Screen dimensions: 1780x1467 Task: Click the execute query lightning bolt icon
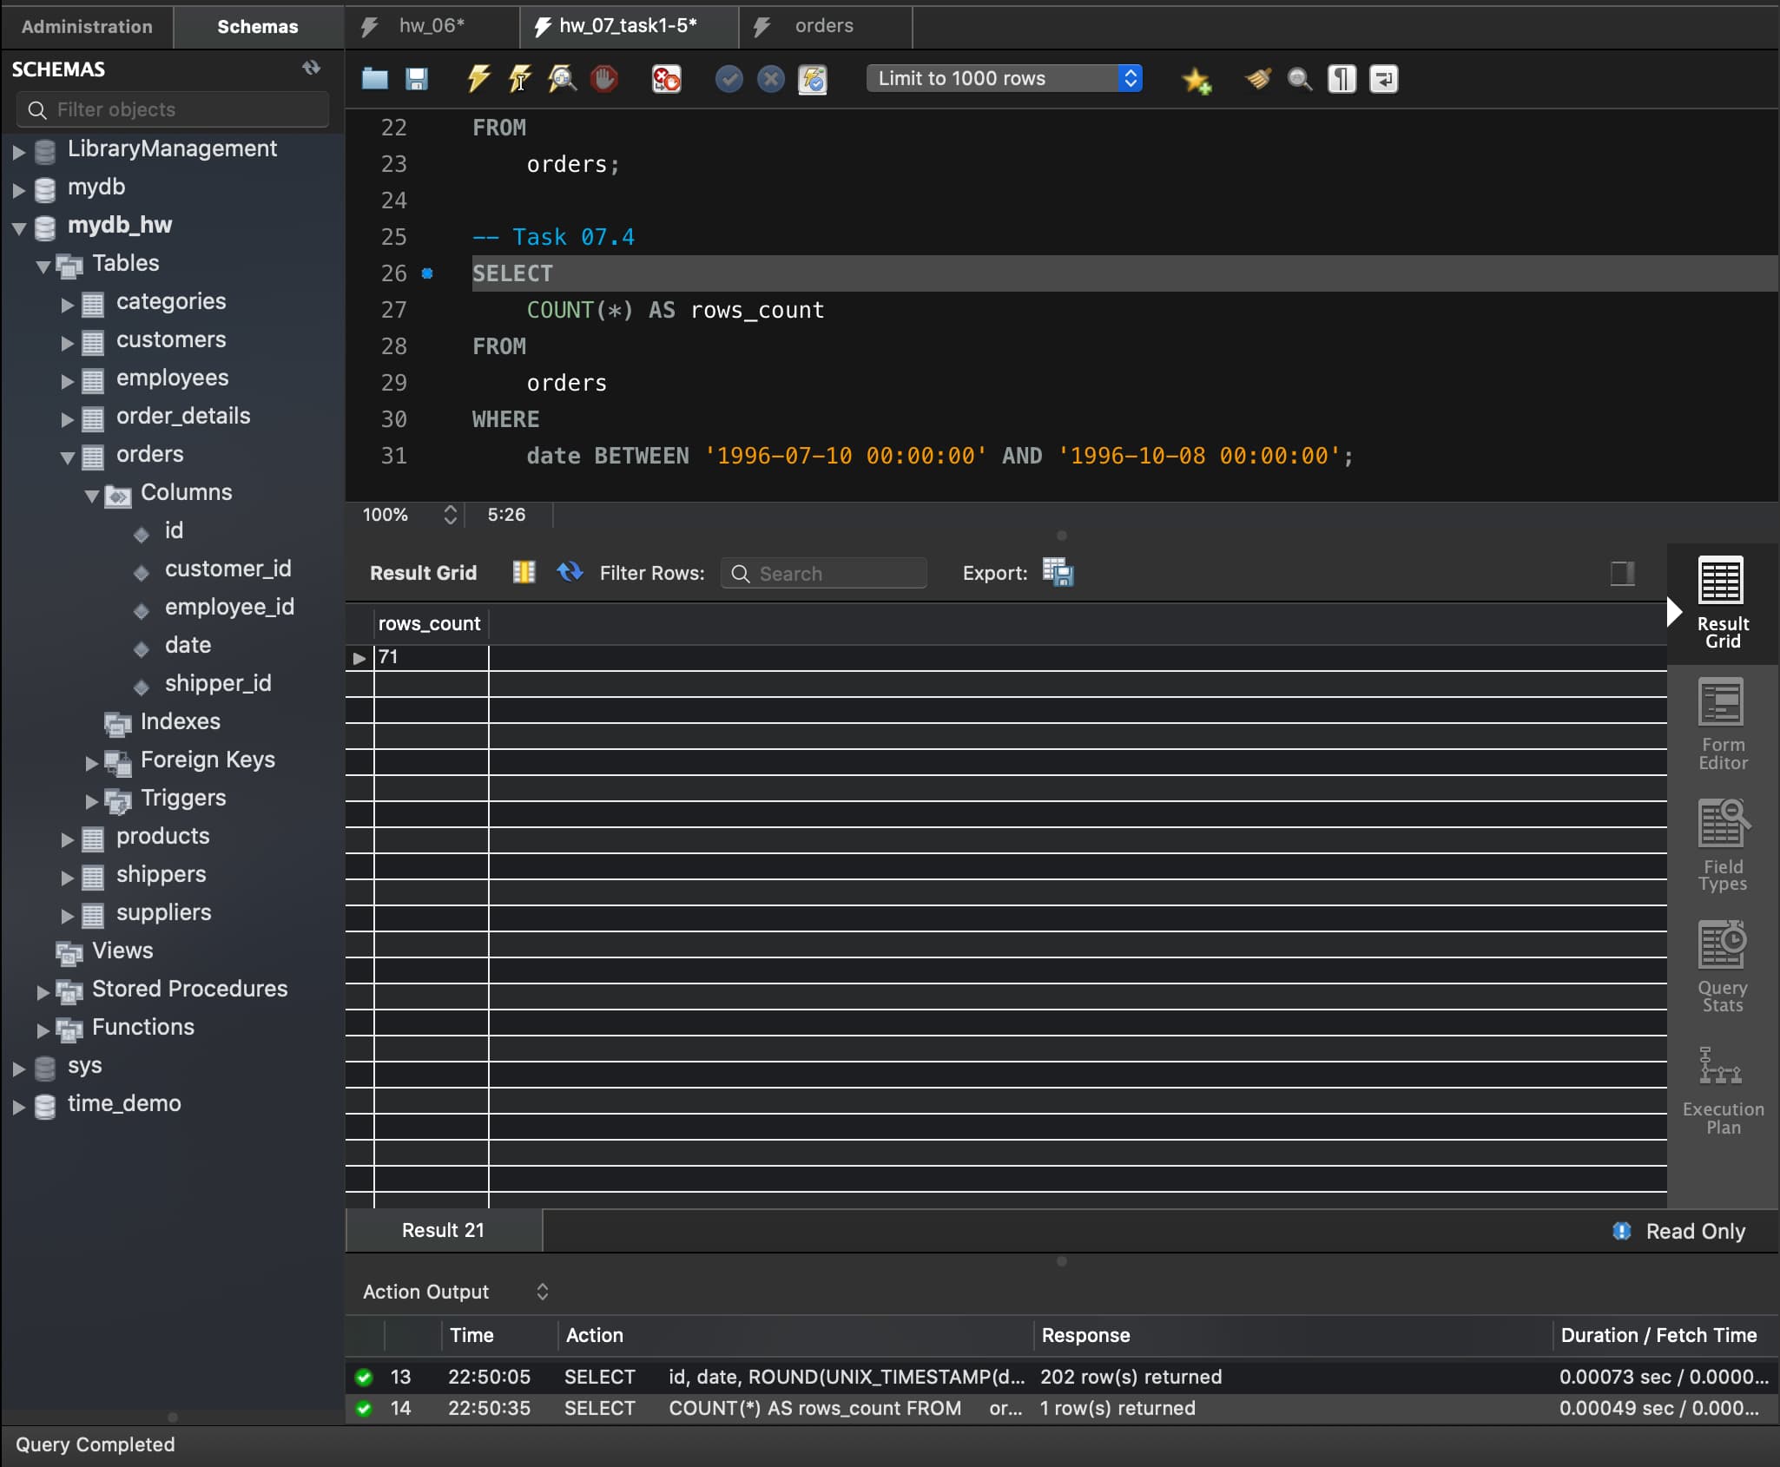(478, 79)
